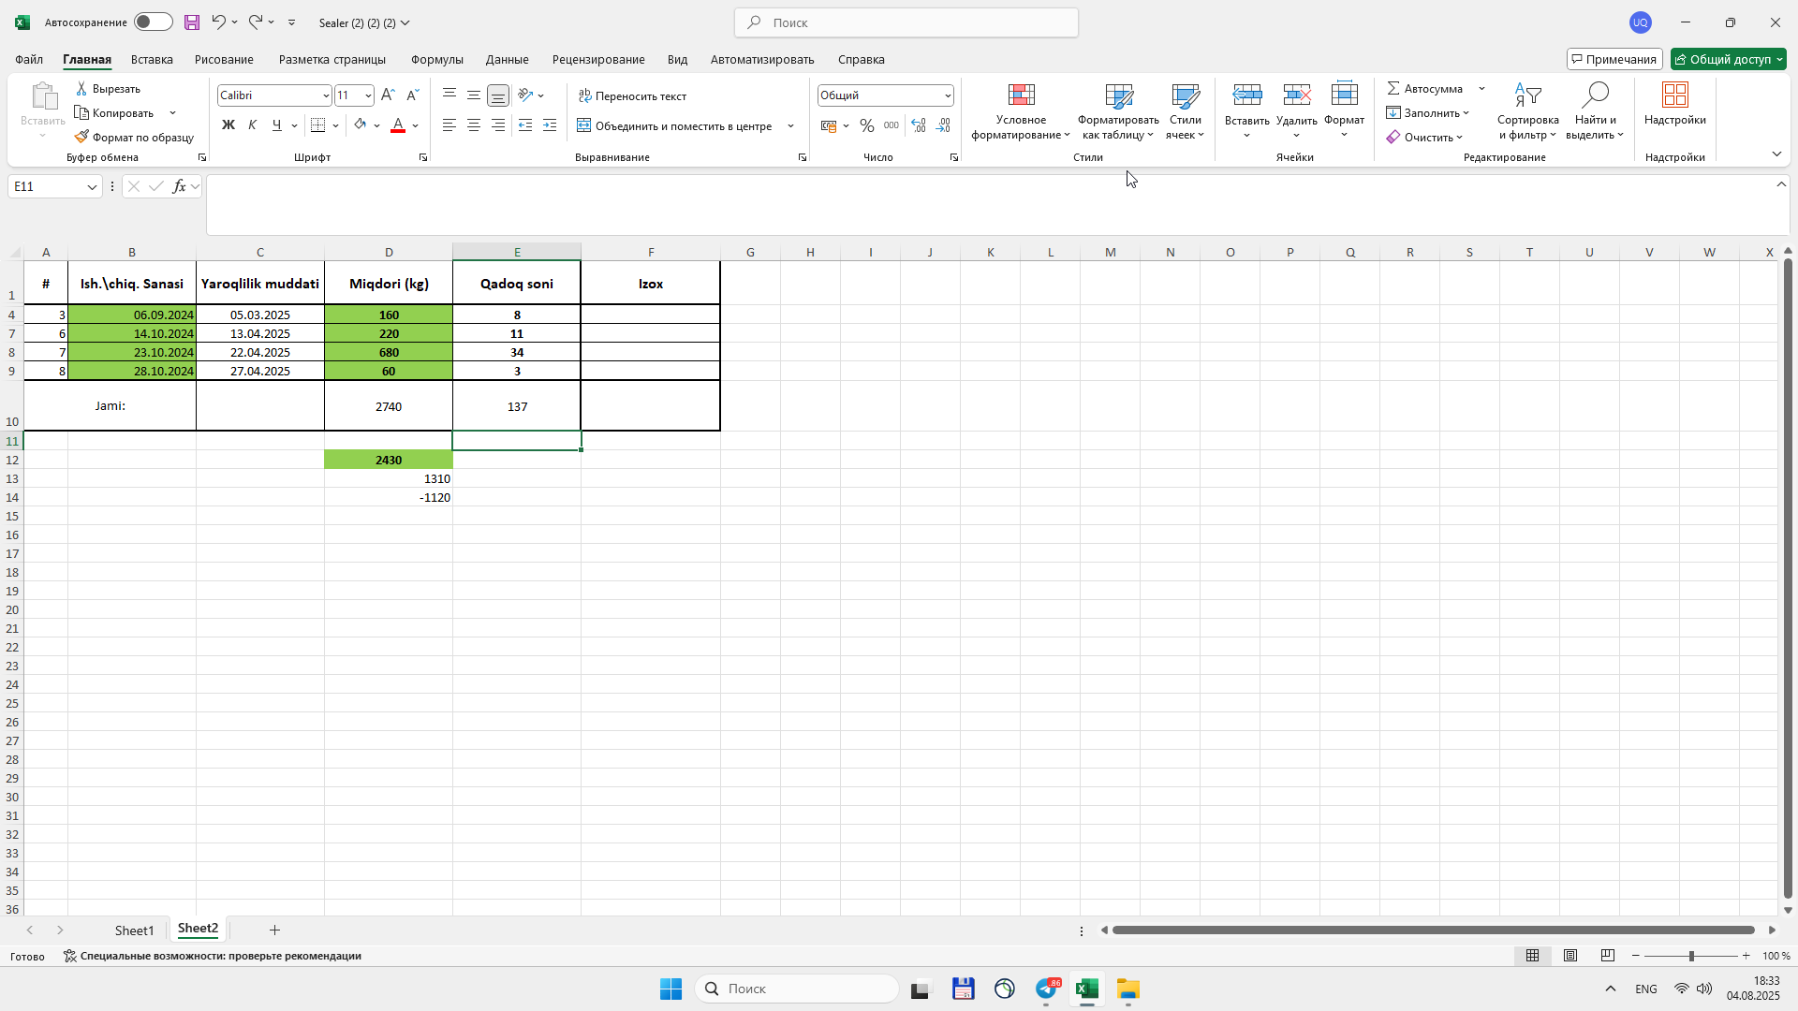
Task: Expand the formula bar
Action: point(1781,184)
